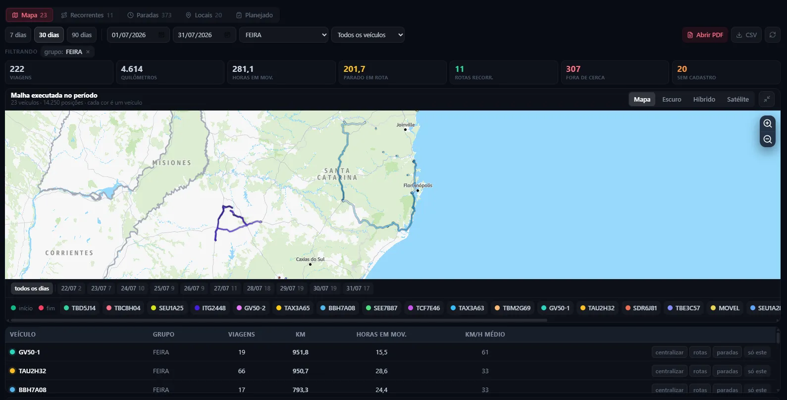Open the PDF report with Abrir PDF
Image resolution: width=787 pixels, height=400 pixels.
click(x=705, y=35)
